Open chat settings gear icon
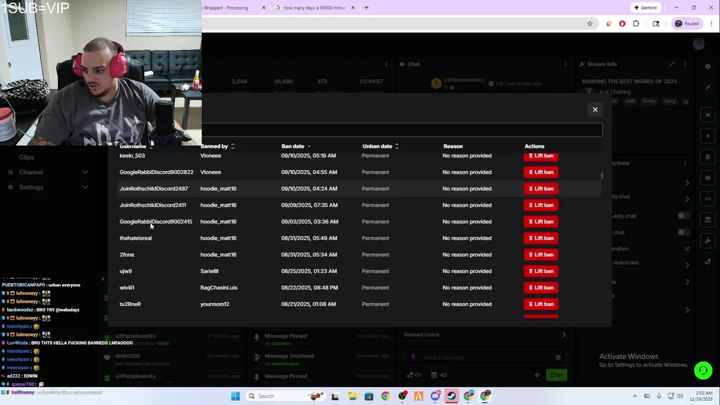The height and width of the screenshot is (405, 720). [537, 375]
